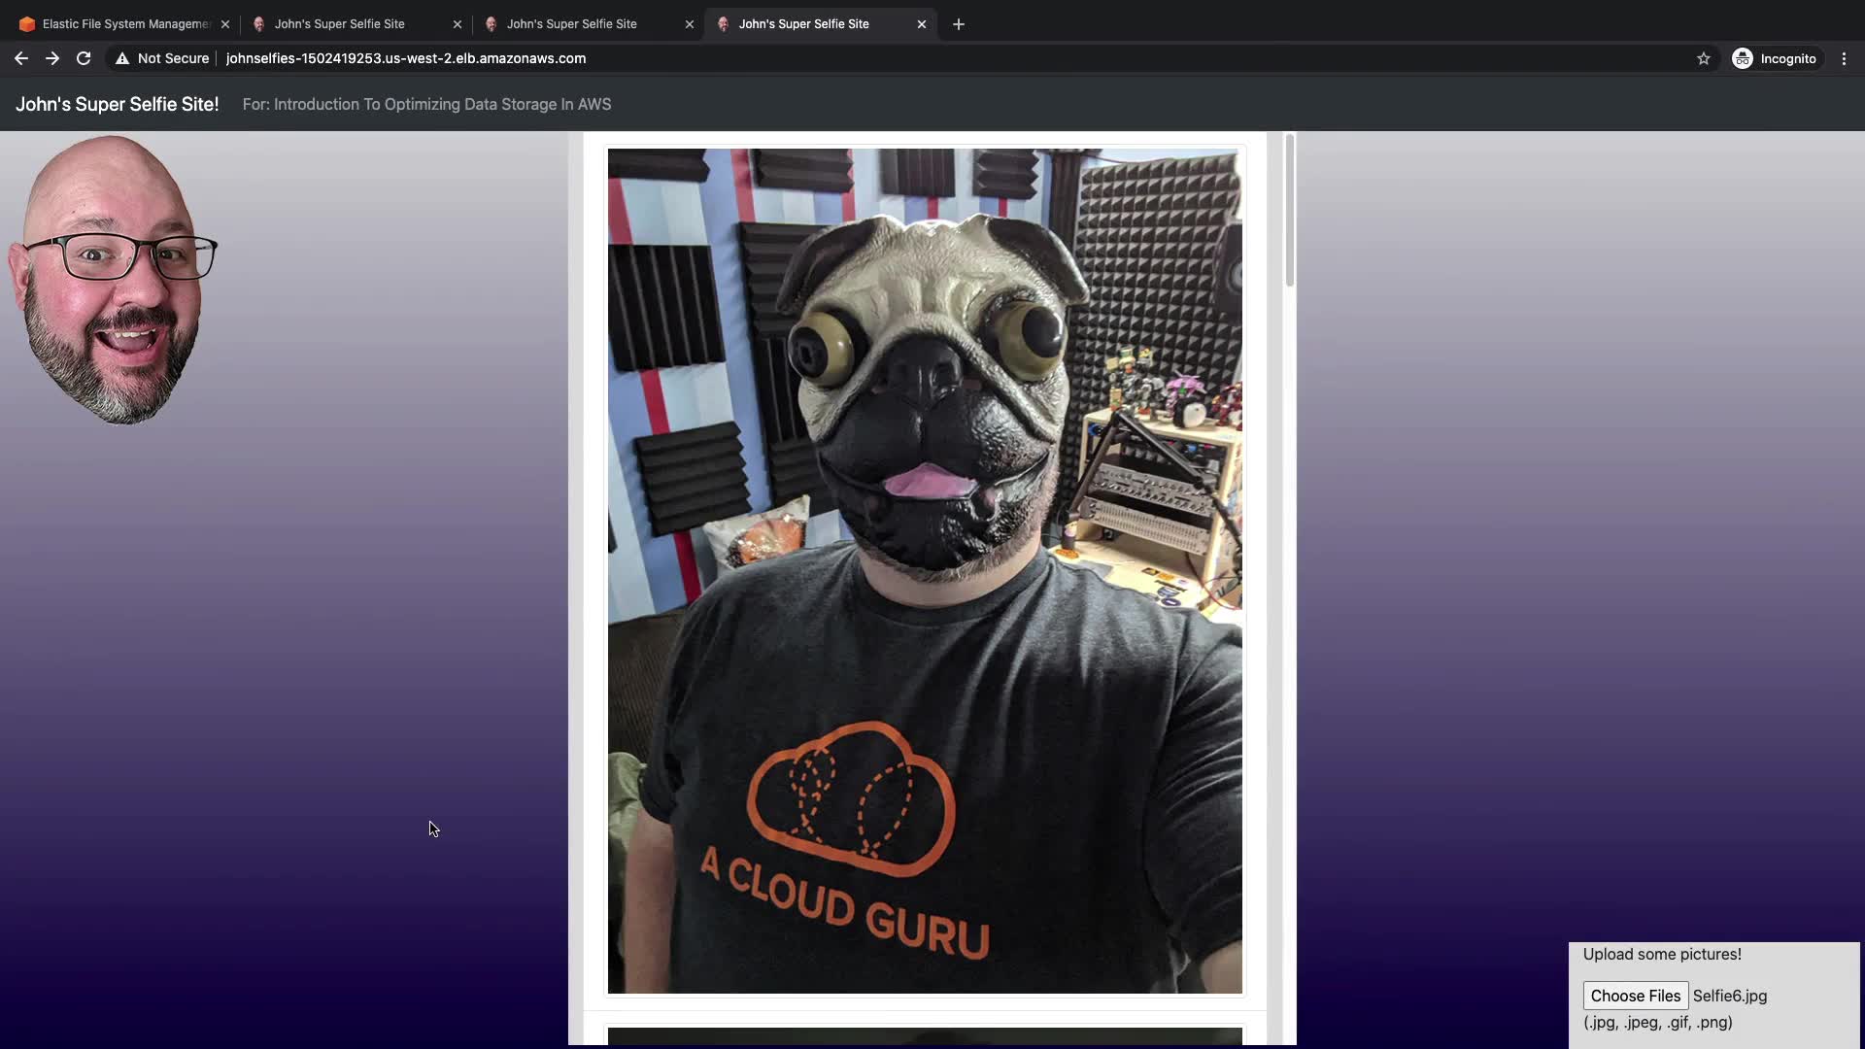This screenshot has width=1865, height=1049.
Task: Open a new tab with plus icon
Action: click(x=959, y=24)
